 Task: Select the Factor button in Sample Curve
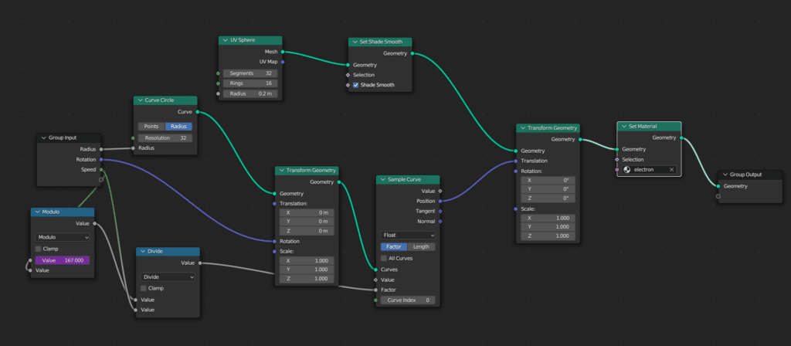[x=394, y=246]
